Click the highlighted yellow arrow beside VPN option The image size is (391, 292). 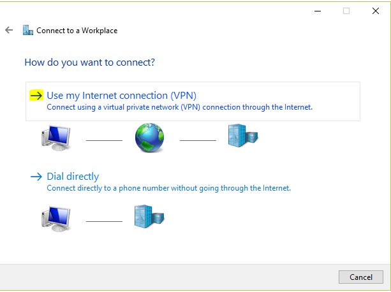tap(36, 96)
